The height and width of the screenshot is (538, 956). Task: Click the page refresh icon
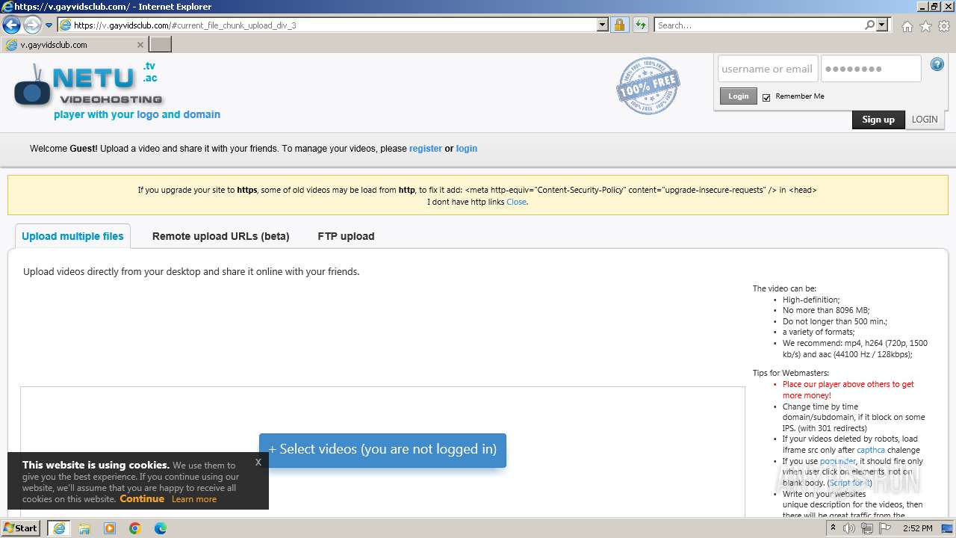pyautogui.click(x=640, y=25)
